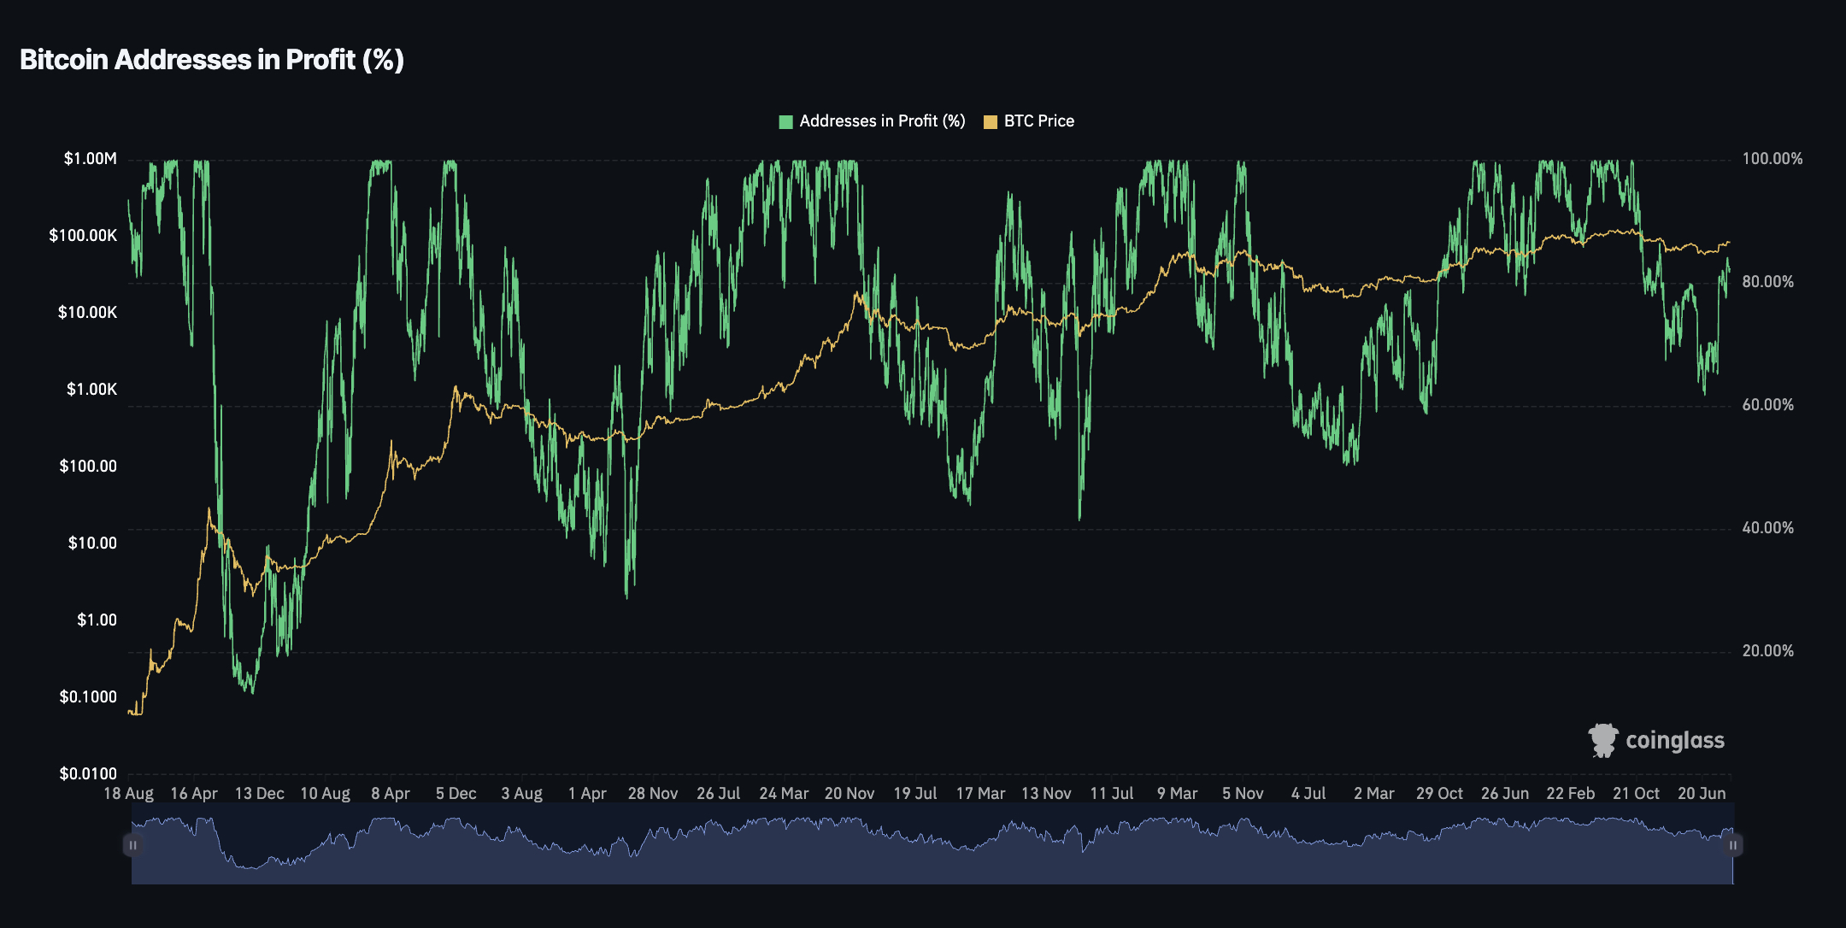
Task: Click the 5 Dec date label
Action: 456,794
